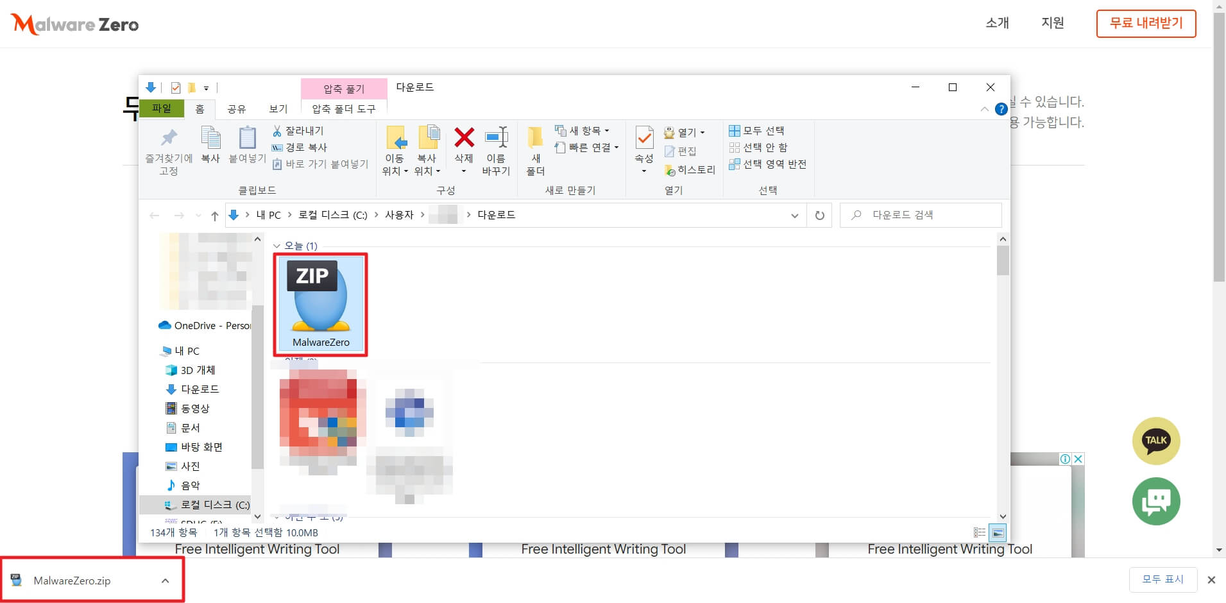Switch to the View (보기) tab

click(x=278, y=109)
